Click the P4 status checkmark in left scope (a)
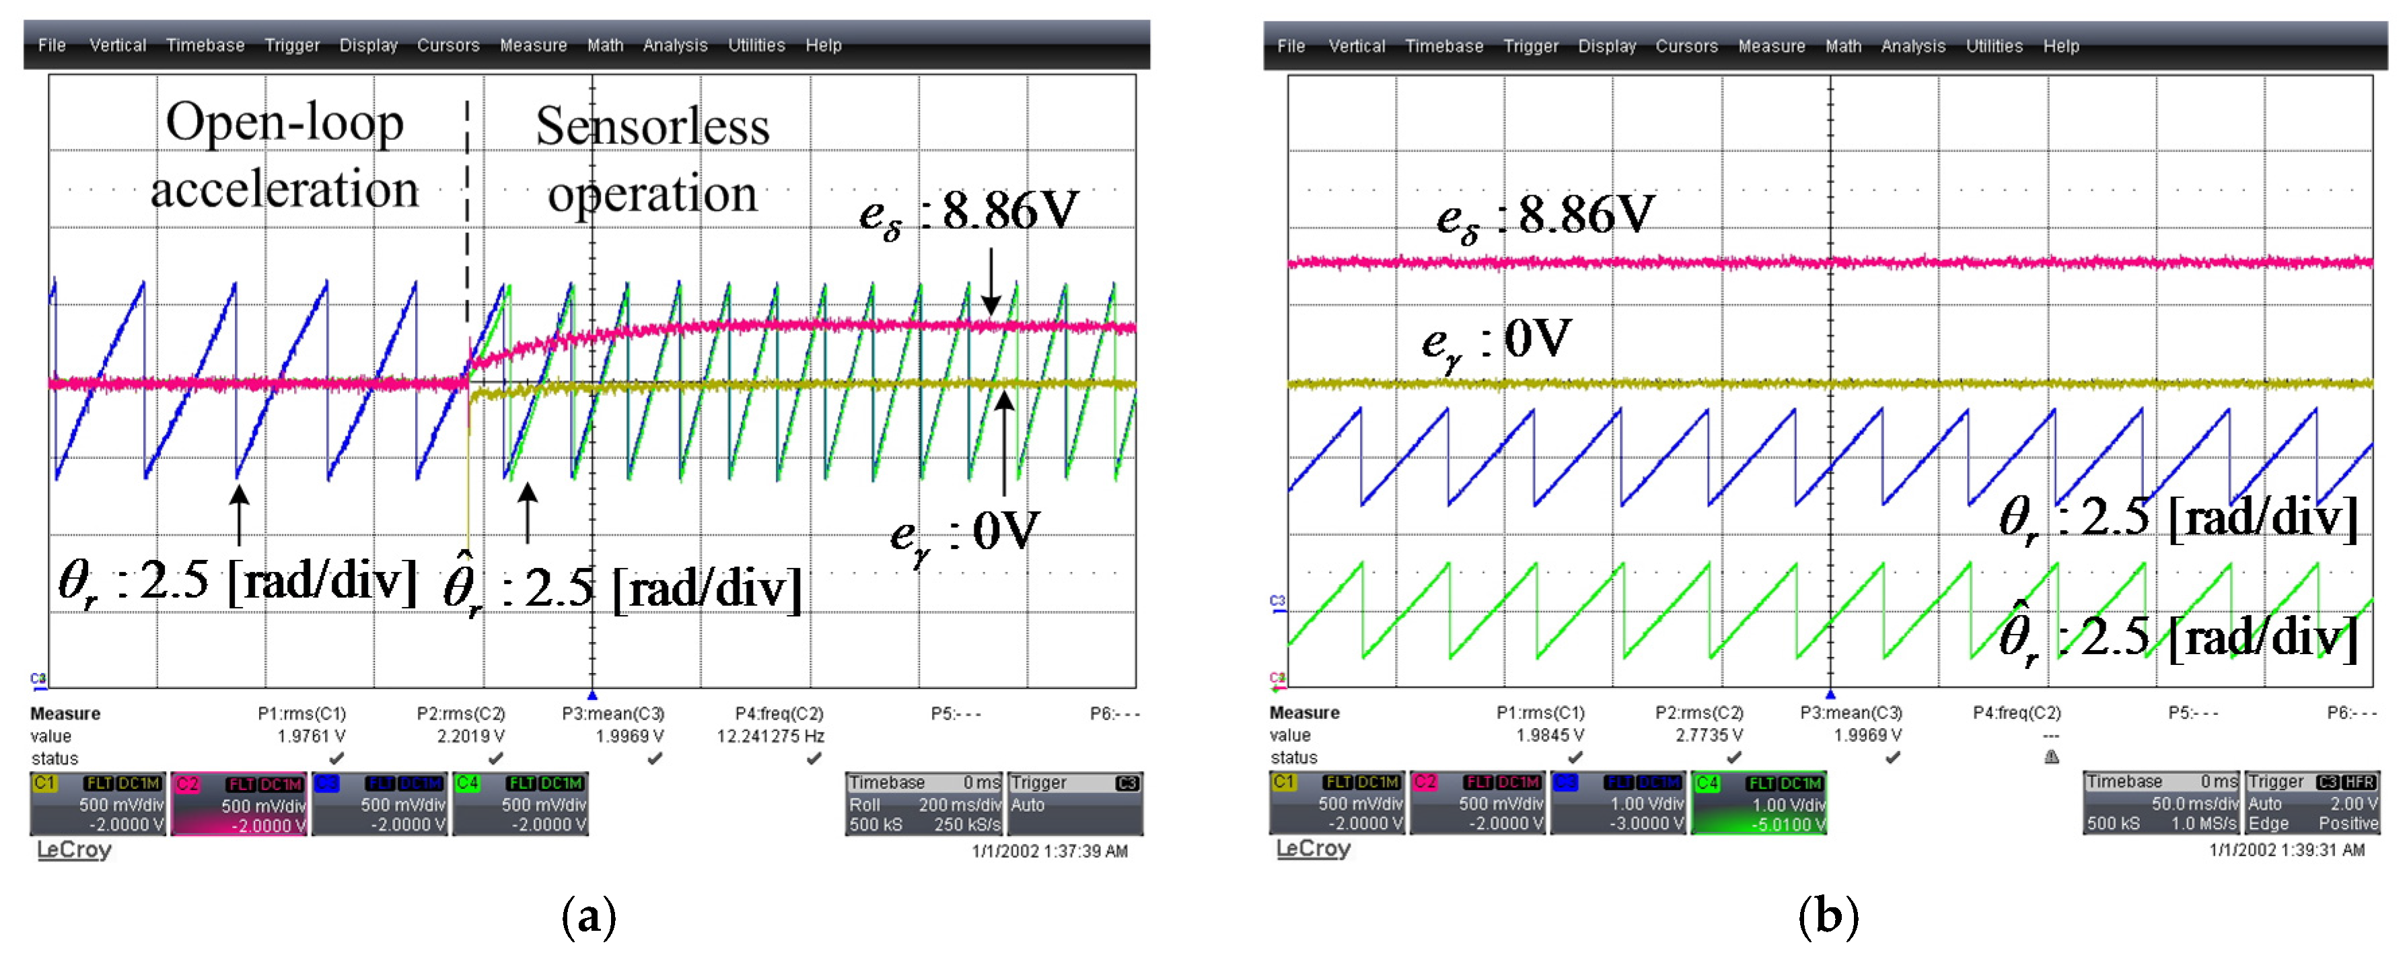This screenshot has height=953, width=2401. point(814,758)
